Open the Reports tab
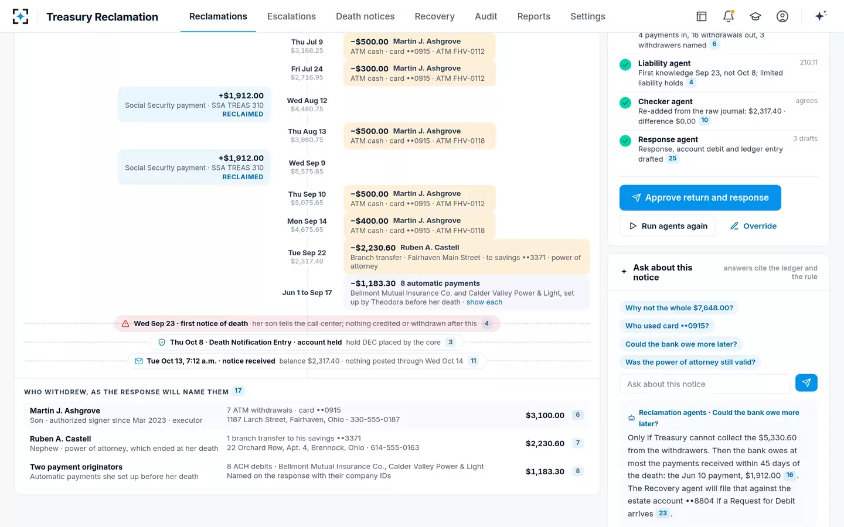This screenshot has width=844, height=527. point(533,16)
